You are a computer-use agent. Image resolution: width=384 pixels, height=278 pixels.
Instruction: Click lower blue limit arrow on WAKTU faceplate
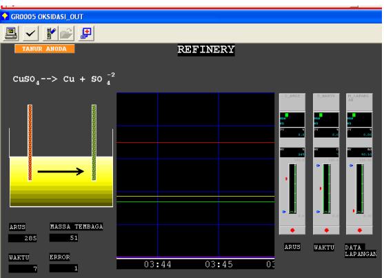coord(318,212)
